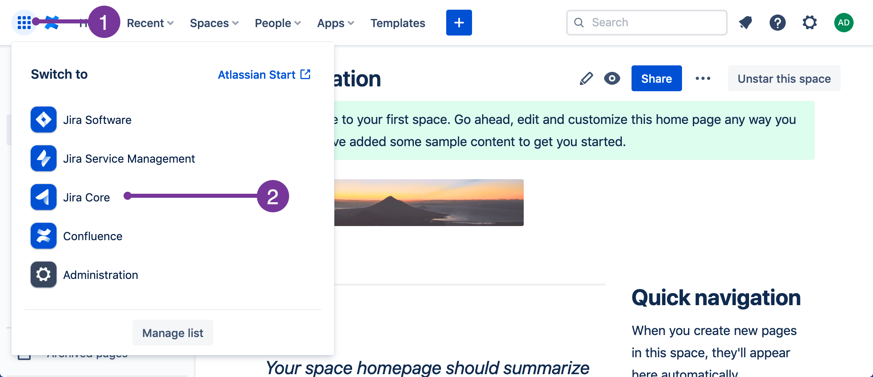
Task: Open notifications with the bell icon
Action: 745,23
